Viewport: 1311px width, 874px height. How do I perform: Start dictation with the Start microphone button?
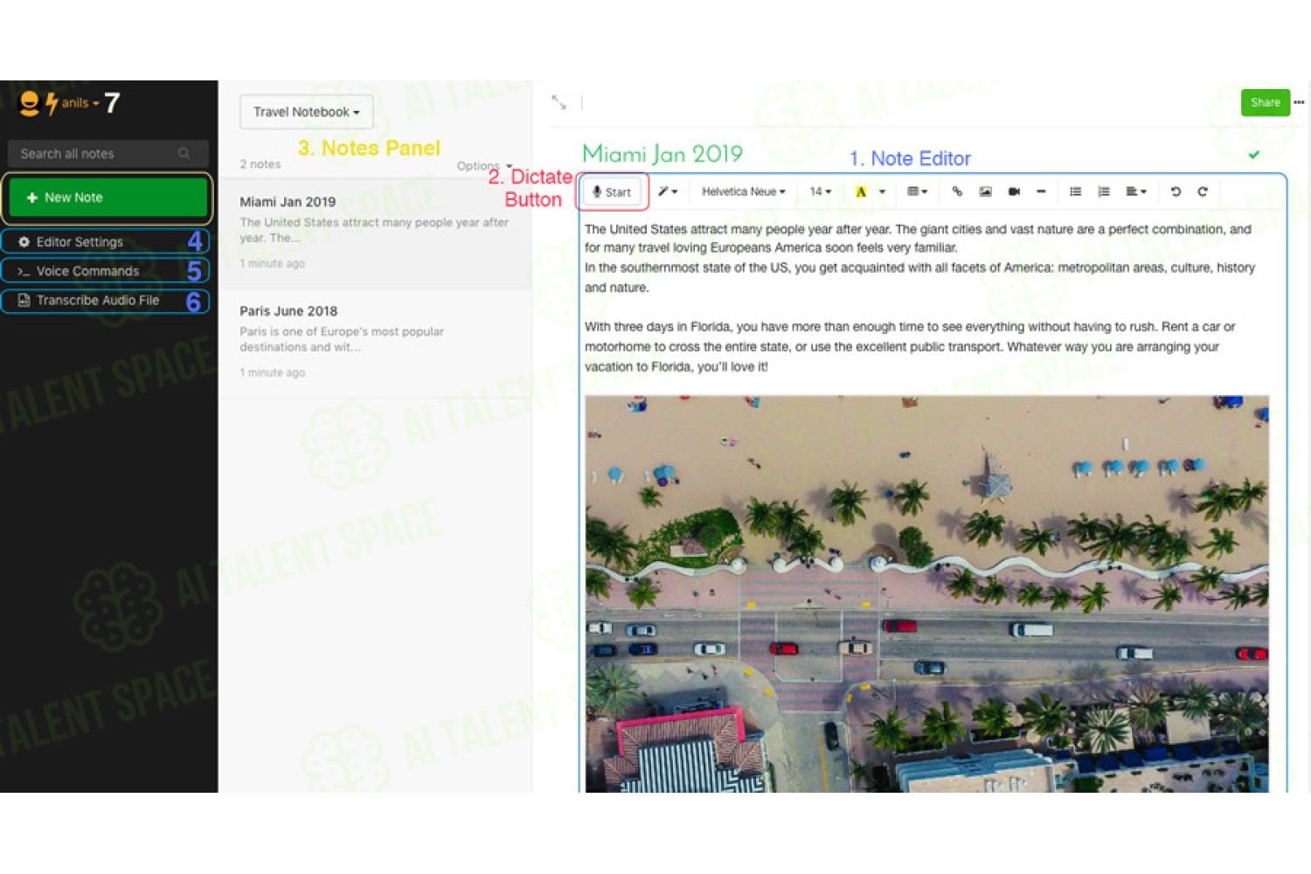click(612, 192)
